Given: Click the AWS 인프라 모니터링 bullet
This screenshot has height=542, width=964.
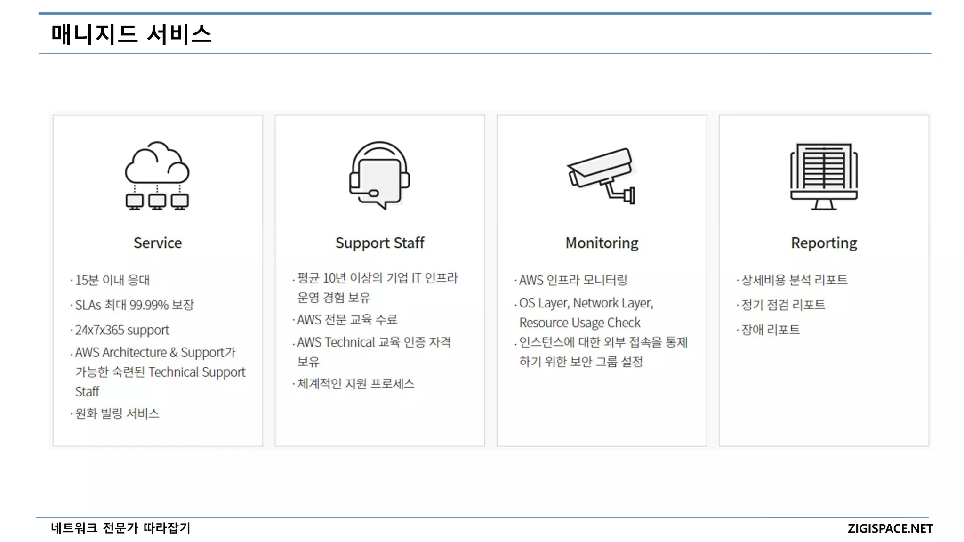Looking at the screenshot, I should point(573,280).
